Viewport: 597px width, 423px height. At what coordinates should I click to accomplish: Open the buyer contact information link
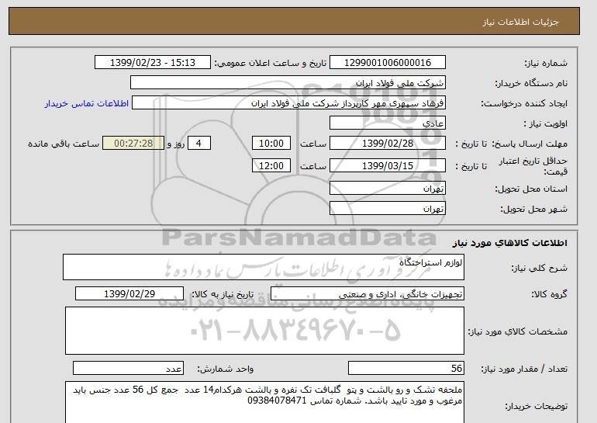(86, 103)
